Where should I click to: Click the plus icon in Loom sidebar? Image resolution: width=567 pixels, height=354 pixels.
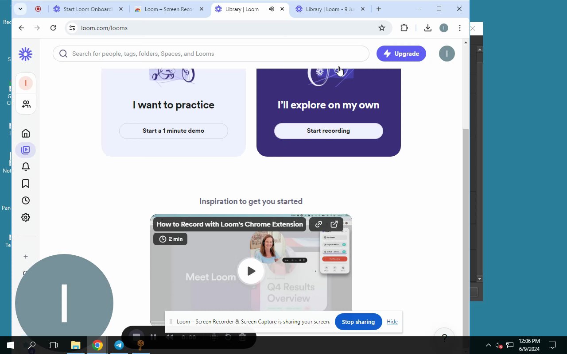click(x=26, y=257)
